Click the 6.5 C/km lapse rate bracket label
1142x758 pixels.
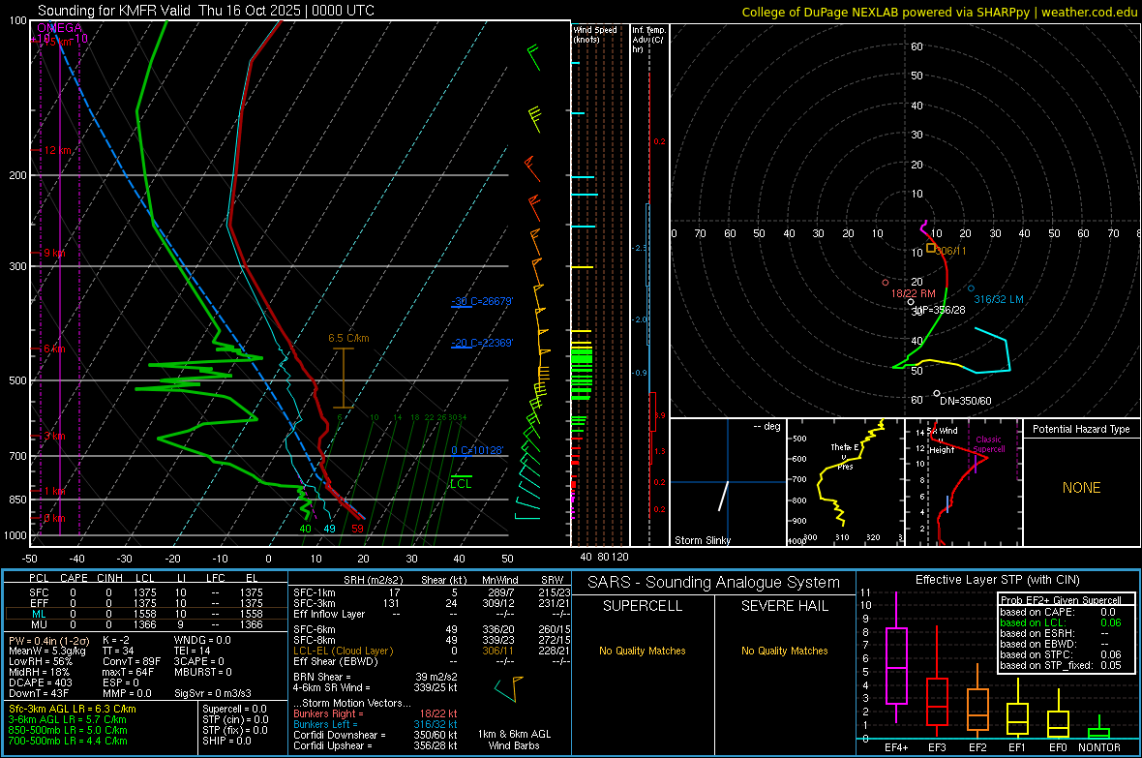click(x=348, y=338)
